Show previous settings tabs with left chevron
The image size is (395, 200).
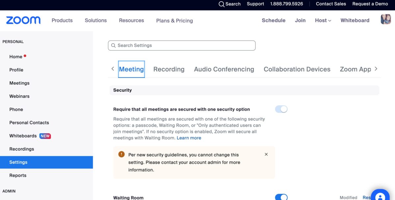[x=113, y=69]
